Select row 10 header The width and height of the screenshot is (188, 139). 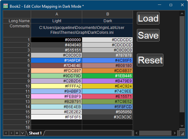point(17,86)
